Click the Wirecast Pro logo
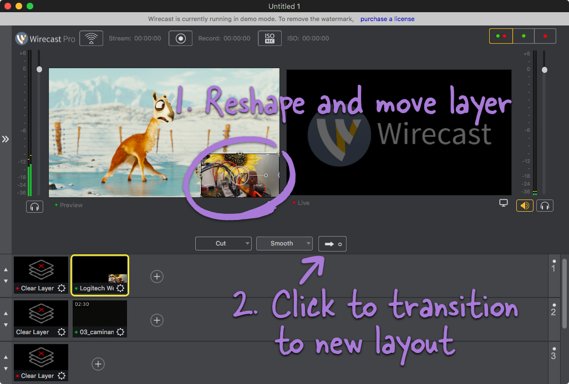Viewport: 569px width, 384px height. (x=45, y=38)
